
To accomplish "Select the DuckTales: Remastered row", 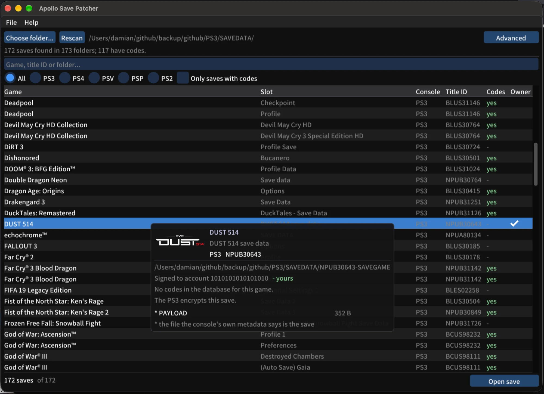I will tap(268, 213).
